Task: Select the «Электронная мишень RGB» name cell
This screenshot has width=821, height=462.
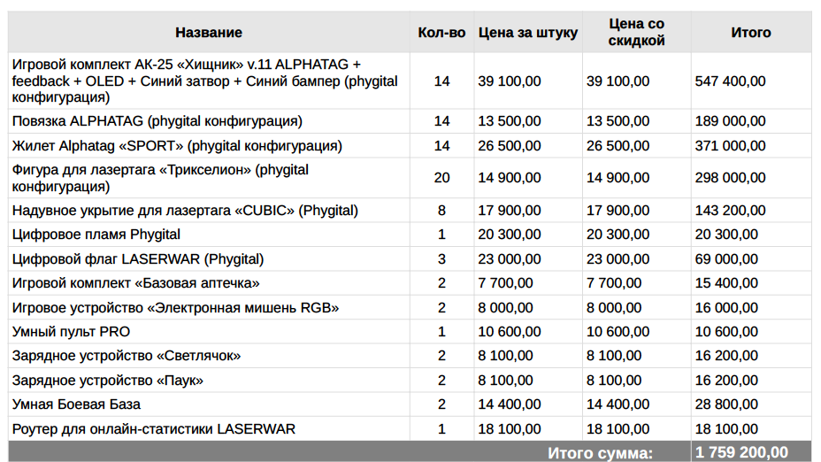Action: tap(176, 308)
